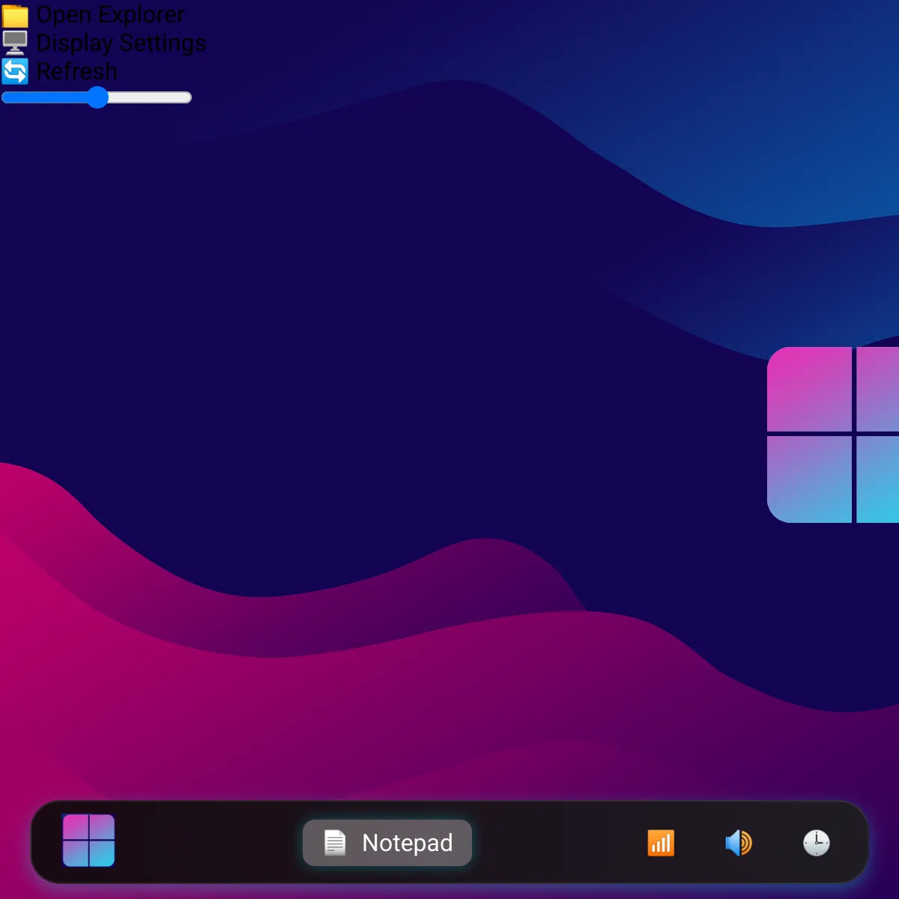Viewport: 899px width, 899px height.
Task: Open the volume speaker tray icon
Action: [739, 843]
